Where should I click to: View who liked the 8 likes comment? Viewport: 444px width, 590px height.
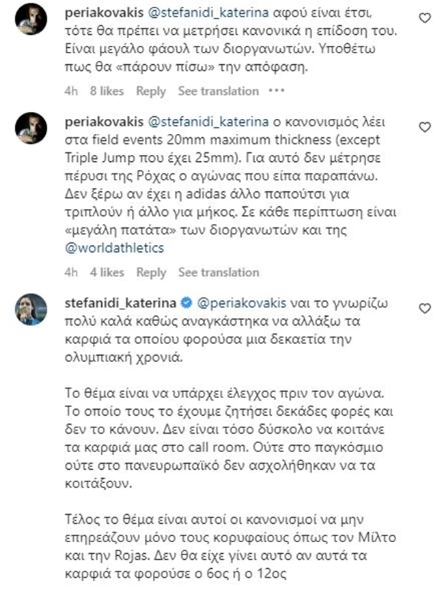[x=107, y=91]
